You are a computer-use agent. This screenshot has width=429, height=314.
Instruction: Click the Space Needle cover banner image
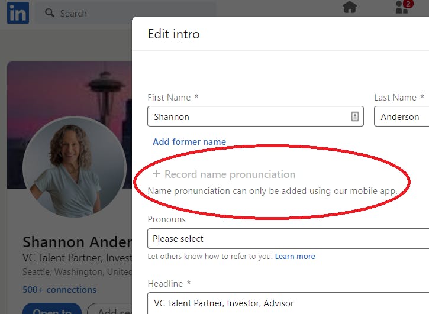point(69,90)
